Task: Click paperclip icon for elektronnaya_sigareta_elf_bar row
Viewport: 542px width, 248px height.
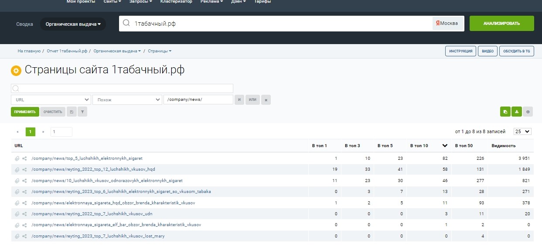Action: [x=17, y=225]
